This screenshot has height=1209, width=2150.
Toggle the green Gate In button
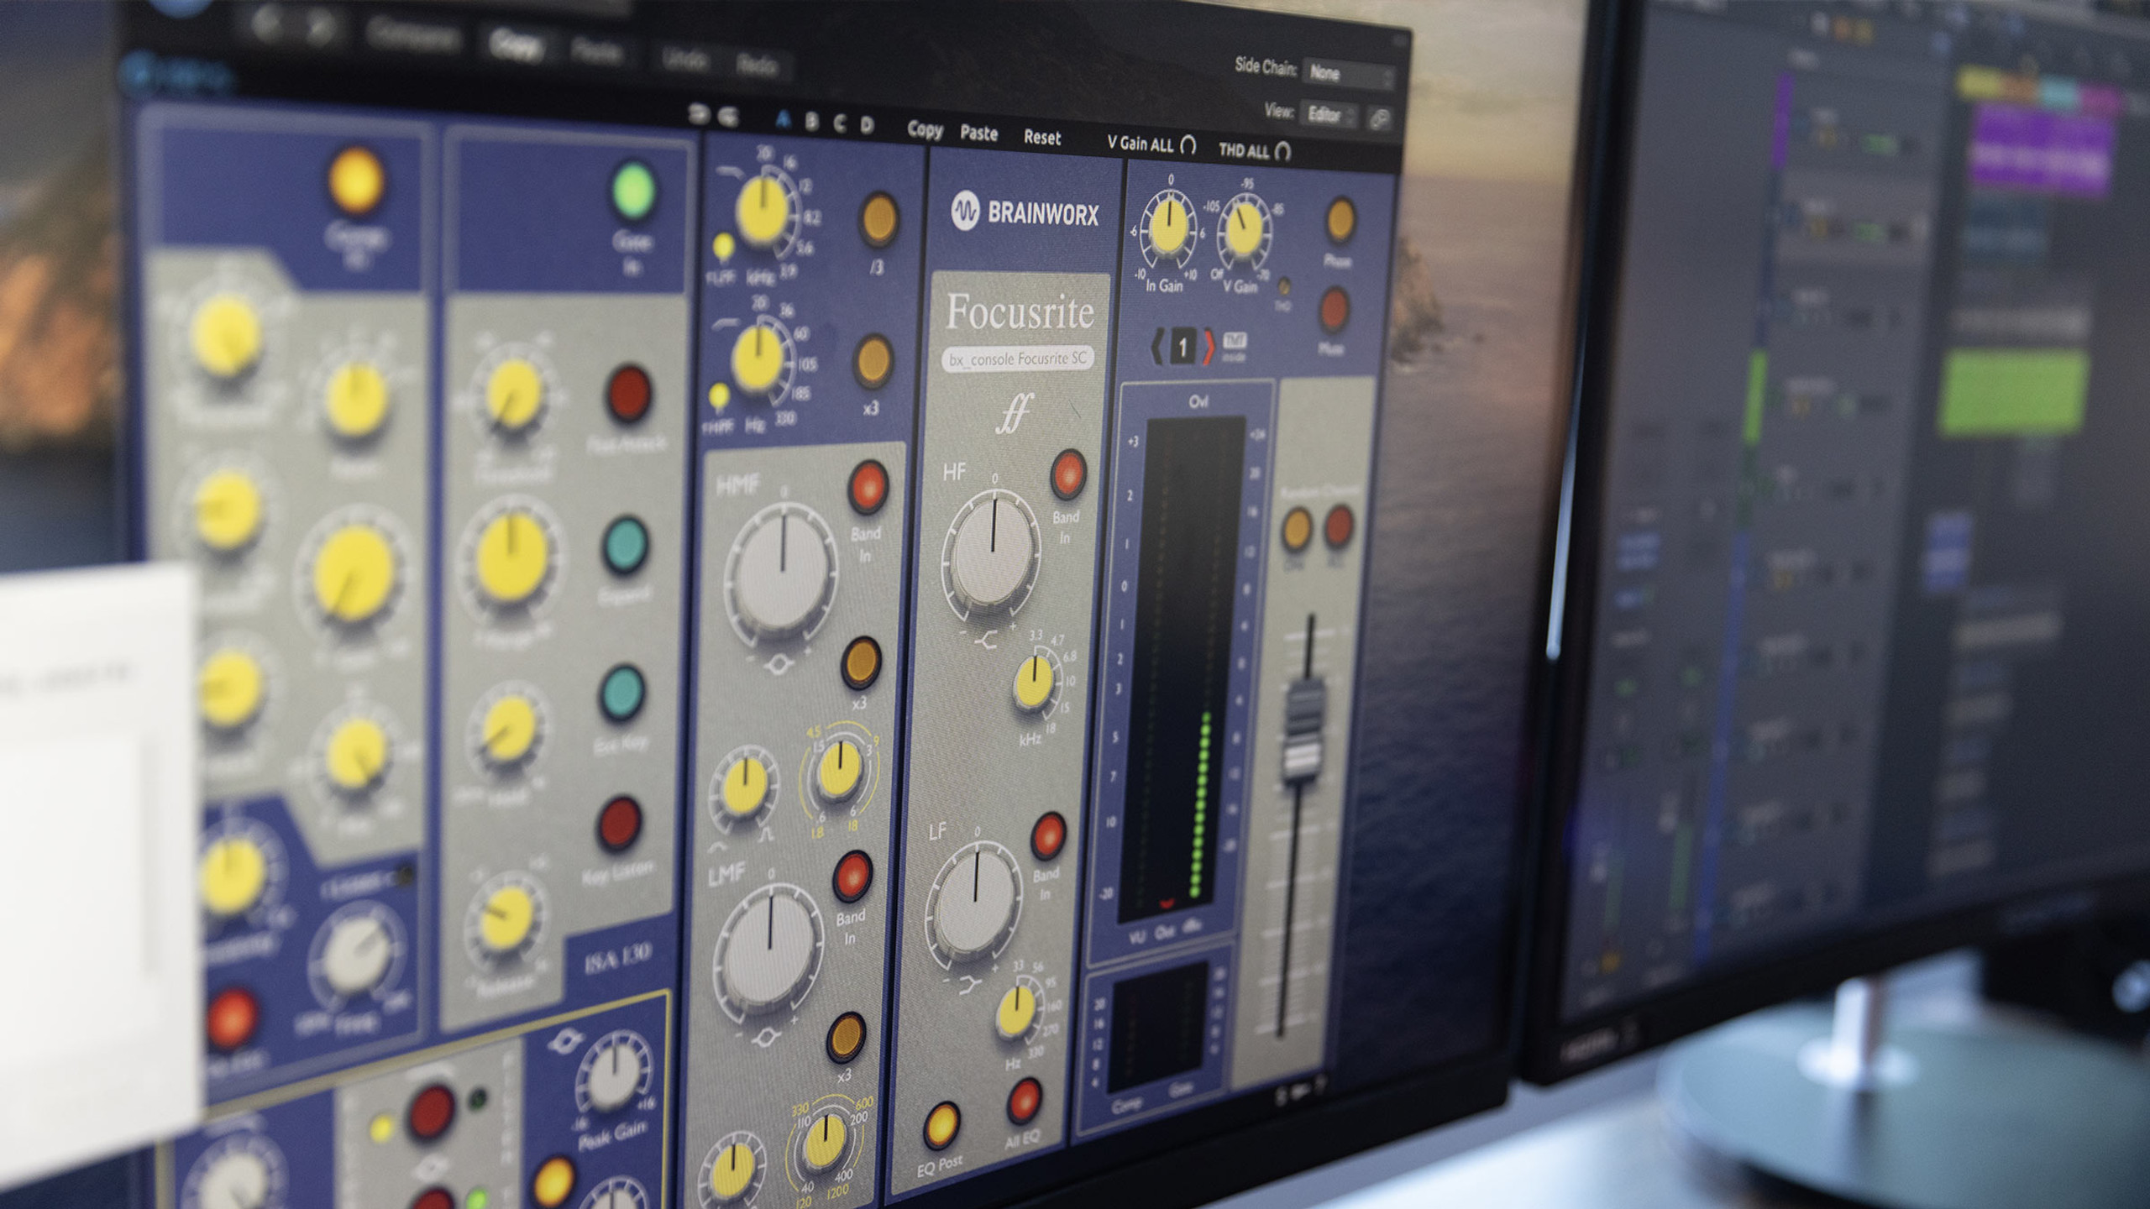[633, 191]
